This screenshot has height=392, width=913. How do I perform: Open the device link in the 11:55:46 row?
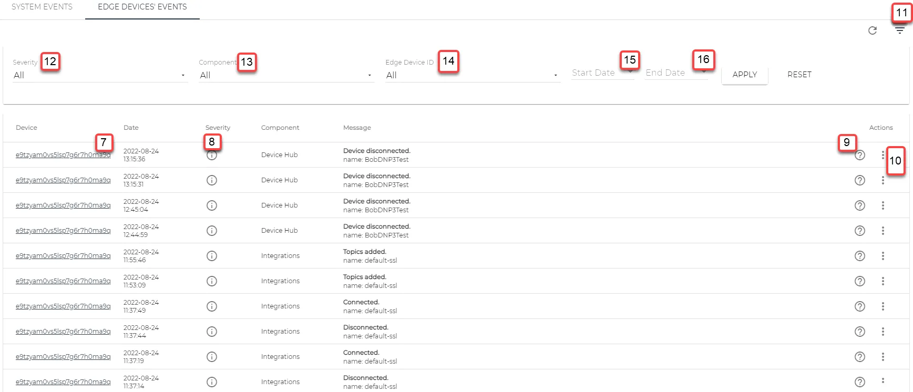(x=63, y=256)
